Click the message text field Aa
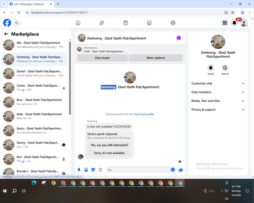254x203 pixels. tap(138, 170)
